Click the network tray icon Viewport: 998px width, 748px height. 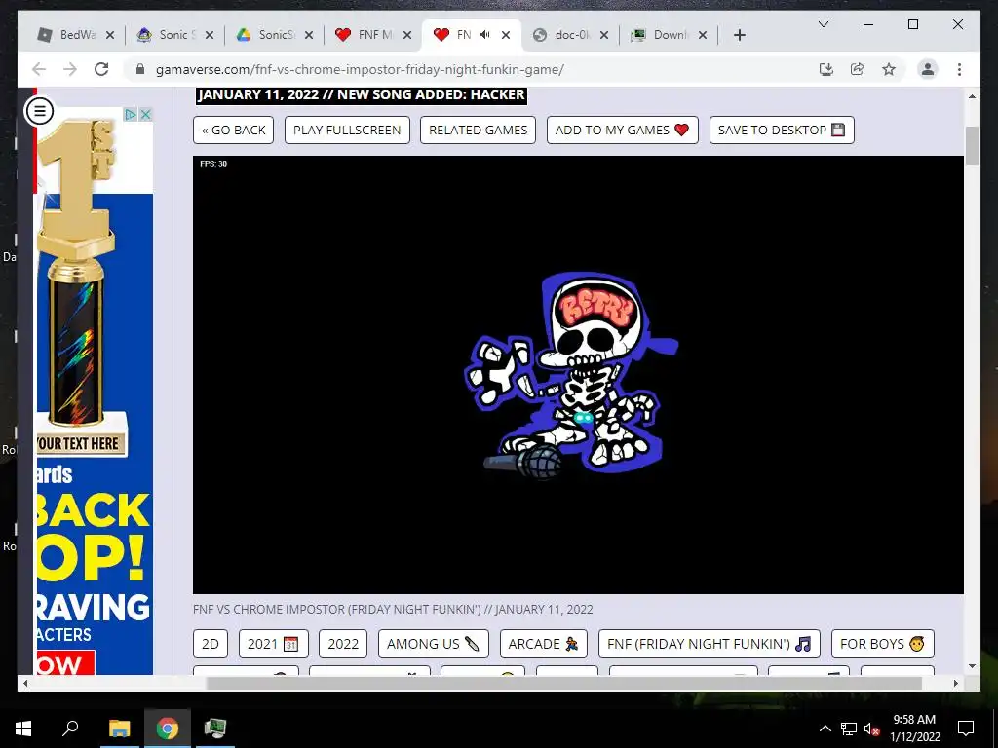click(849, 729)
